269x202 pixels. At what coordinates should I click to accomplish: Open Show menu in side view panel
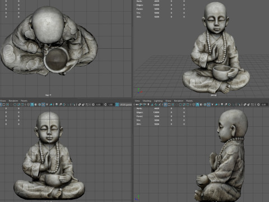[x=168, y=101]
